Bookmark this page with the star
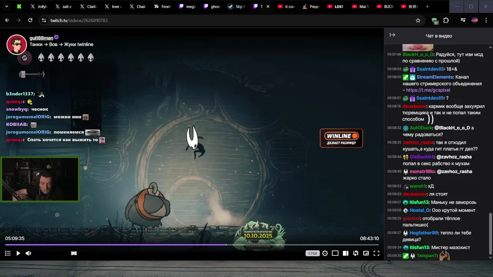The image size is (493, 277). pyautogui.click(x=418, y=20)
